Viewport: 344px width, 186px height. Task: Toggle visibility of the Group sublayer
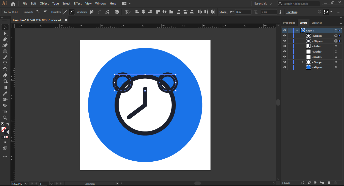point(285,62)
